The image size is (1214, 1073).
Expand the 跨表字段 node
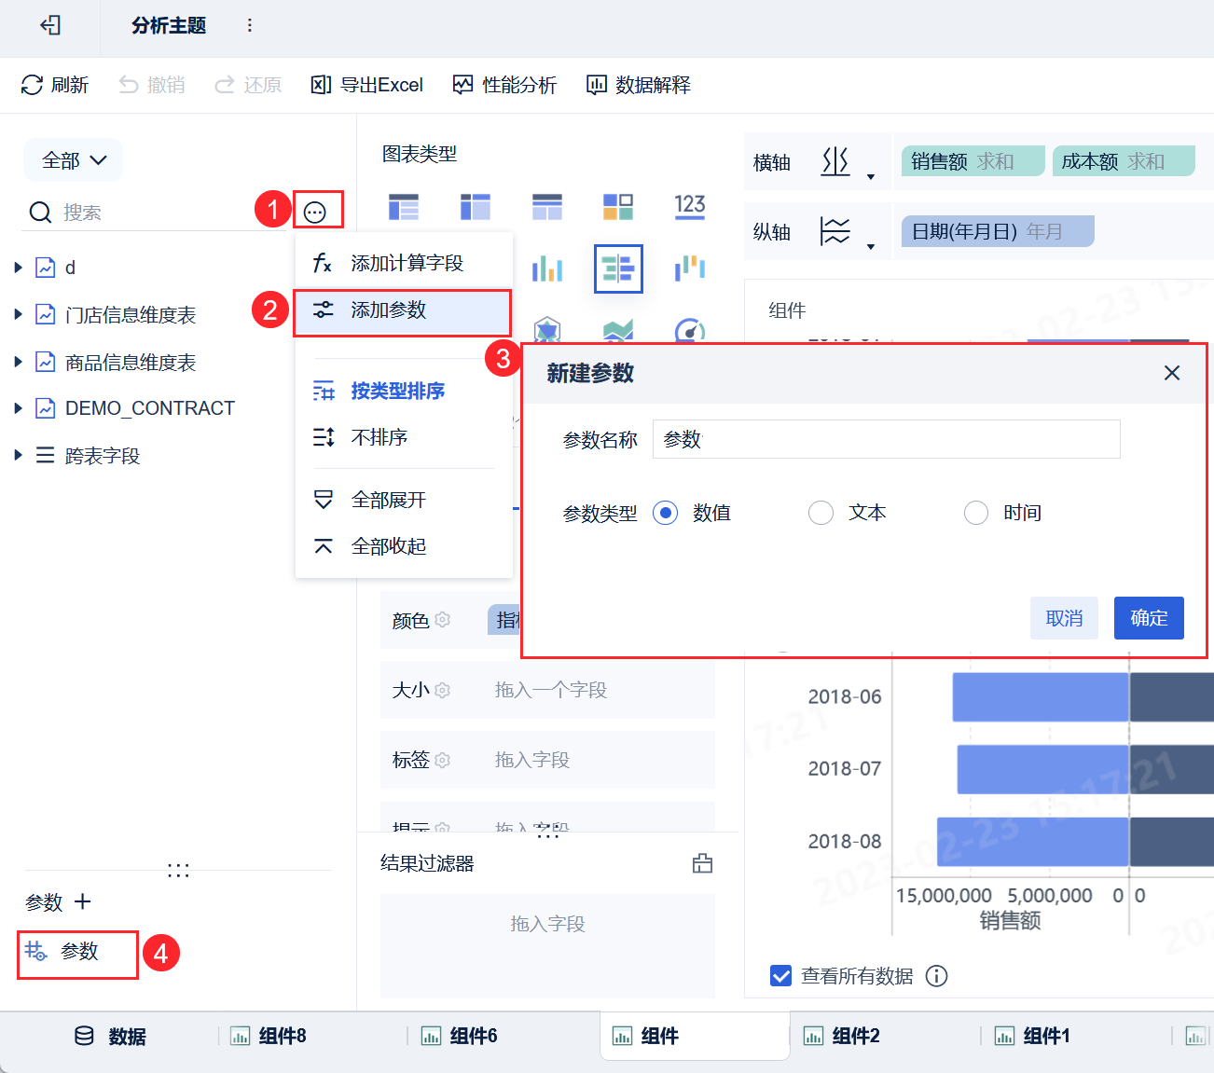(x=18, y=455)
